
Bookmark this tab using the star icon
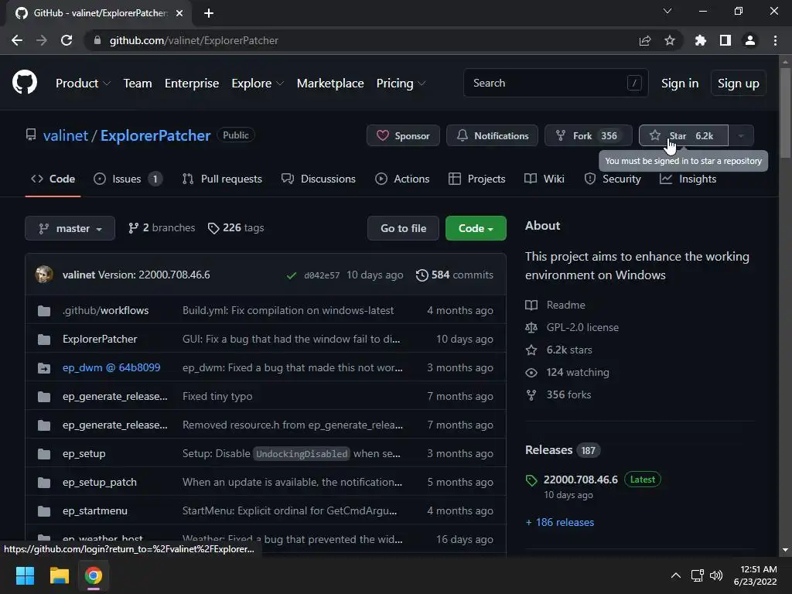(x=670, y=40)
